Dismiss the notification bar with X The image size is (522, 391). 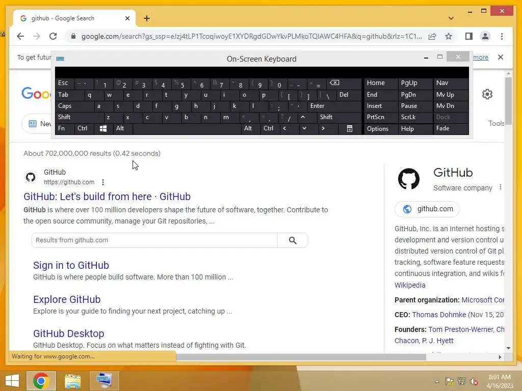pyautogui.click(x=501, y=57)
